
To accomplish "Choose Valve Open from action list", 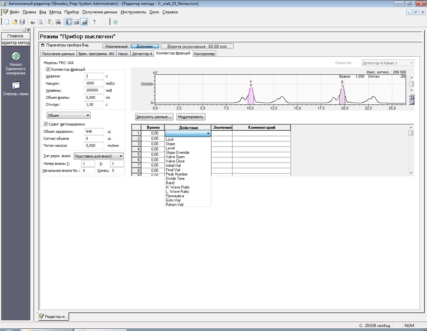I will (175, 157).
